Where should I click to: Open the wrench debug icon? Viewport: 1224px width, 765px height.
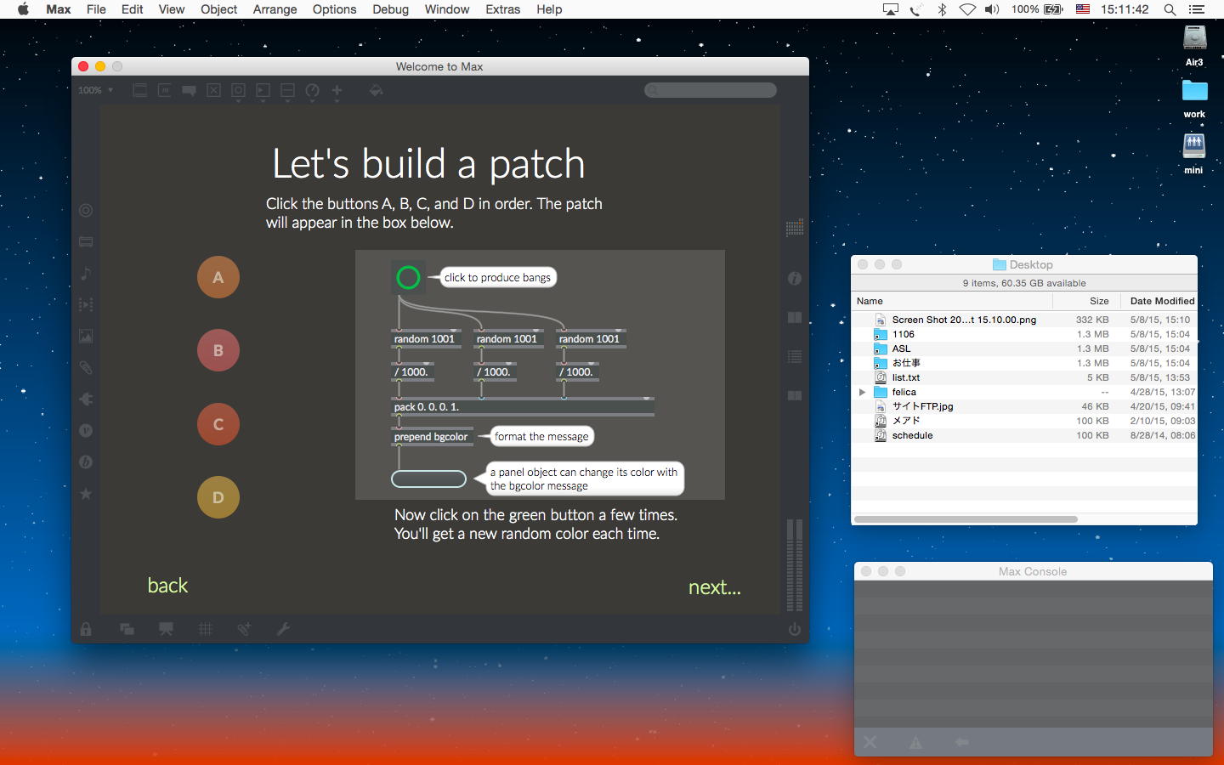(x=283, y=629)
